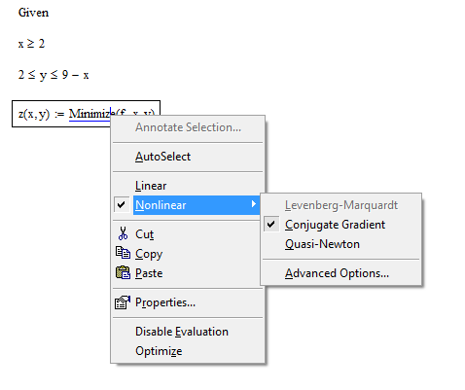Click the Minimize function expression

tap(112, 114)
